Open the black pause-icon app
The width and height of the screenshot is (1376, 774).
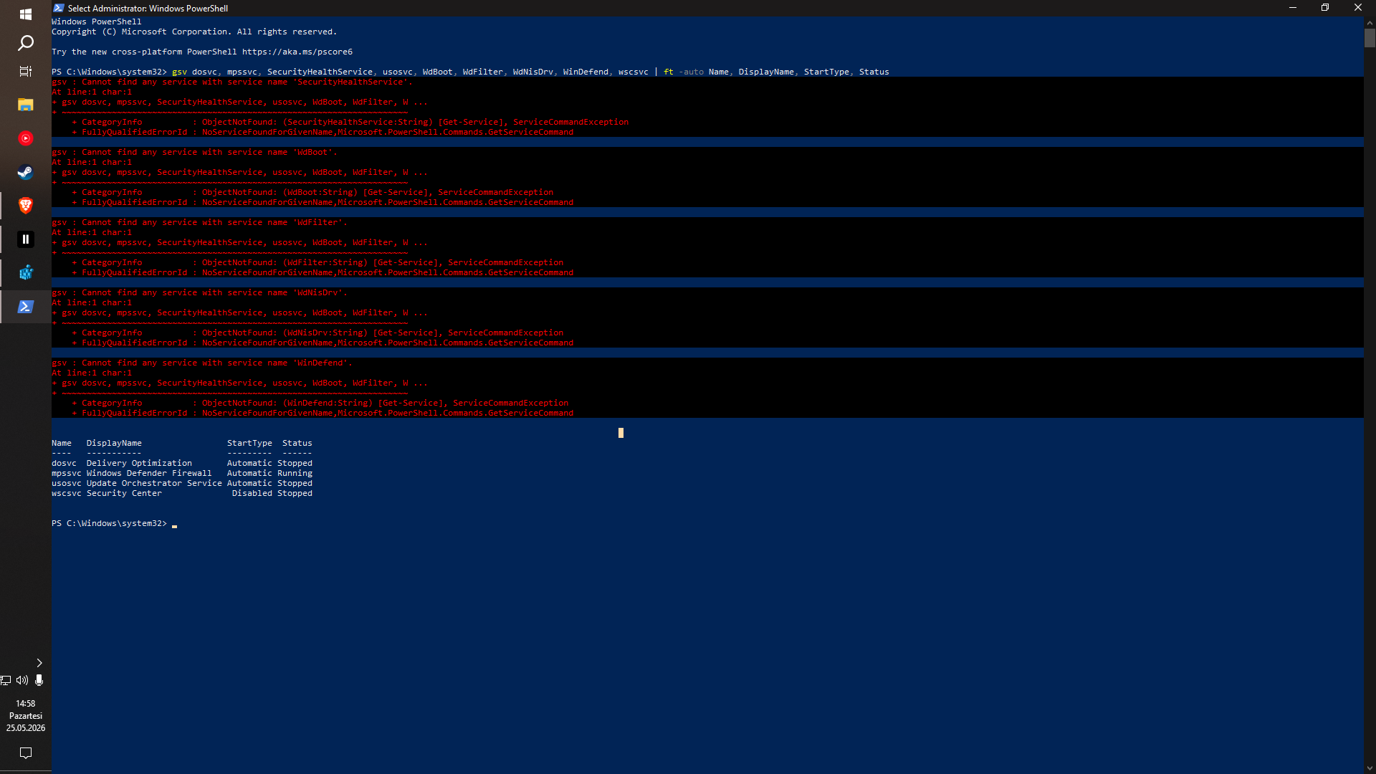point(26,239)
